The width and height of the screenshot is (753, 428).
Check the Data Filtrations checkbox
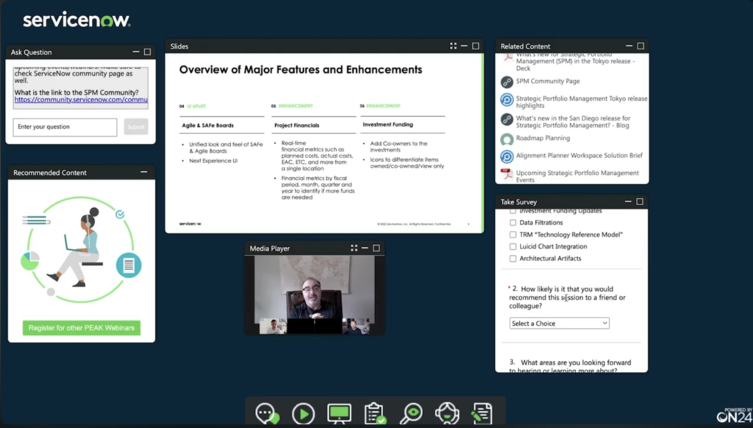point(513,223)
